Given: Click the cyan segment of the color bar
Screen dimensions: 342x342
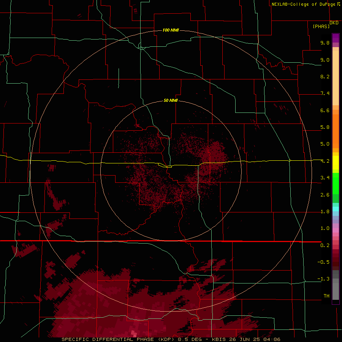Looking at the screenshot, I should click(x=336, y=209).
